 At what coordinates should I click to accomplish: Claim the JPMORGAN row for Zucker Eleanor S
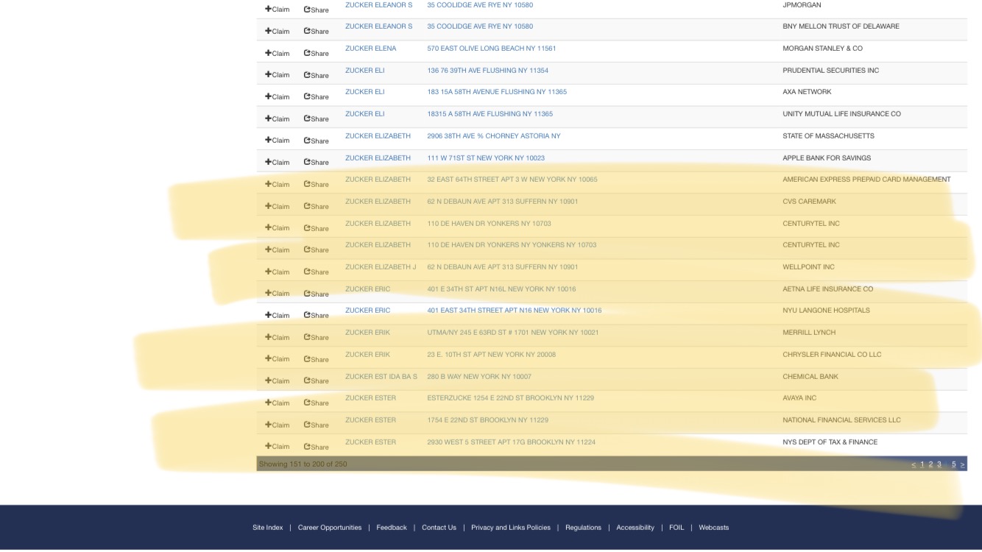[278, 10]
